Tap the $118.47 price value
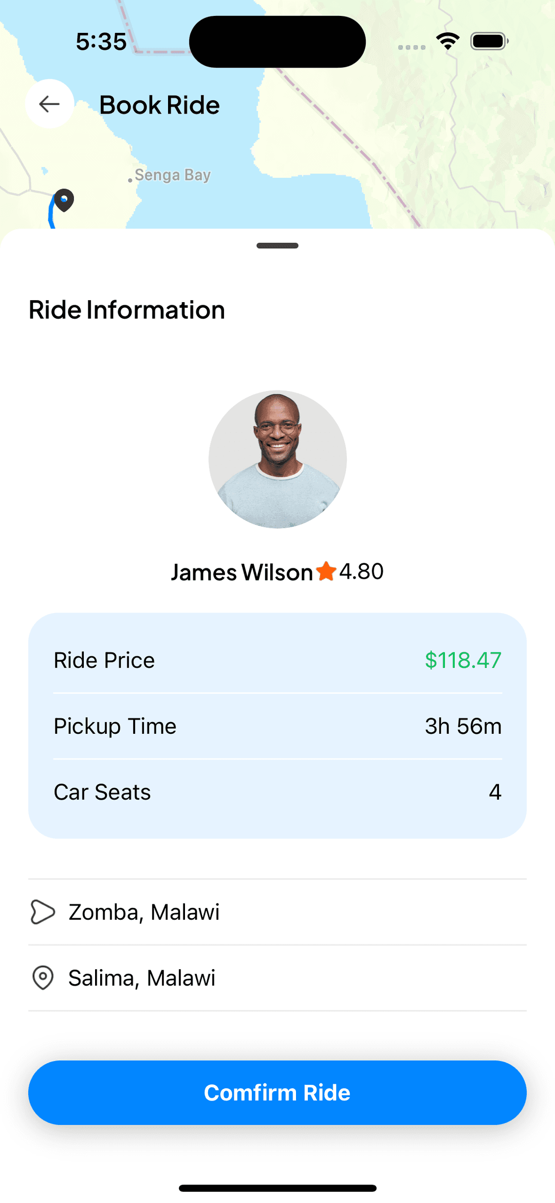Viewport: 555px width, 1203px height. (463, 660)
